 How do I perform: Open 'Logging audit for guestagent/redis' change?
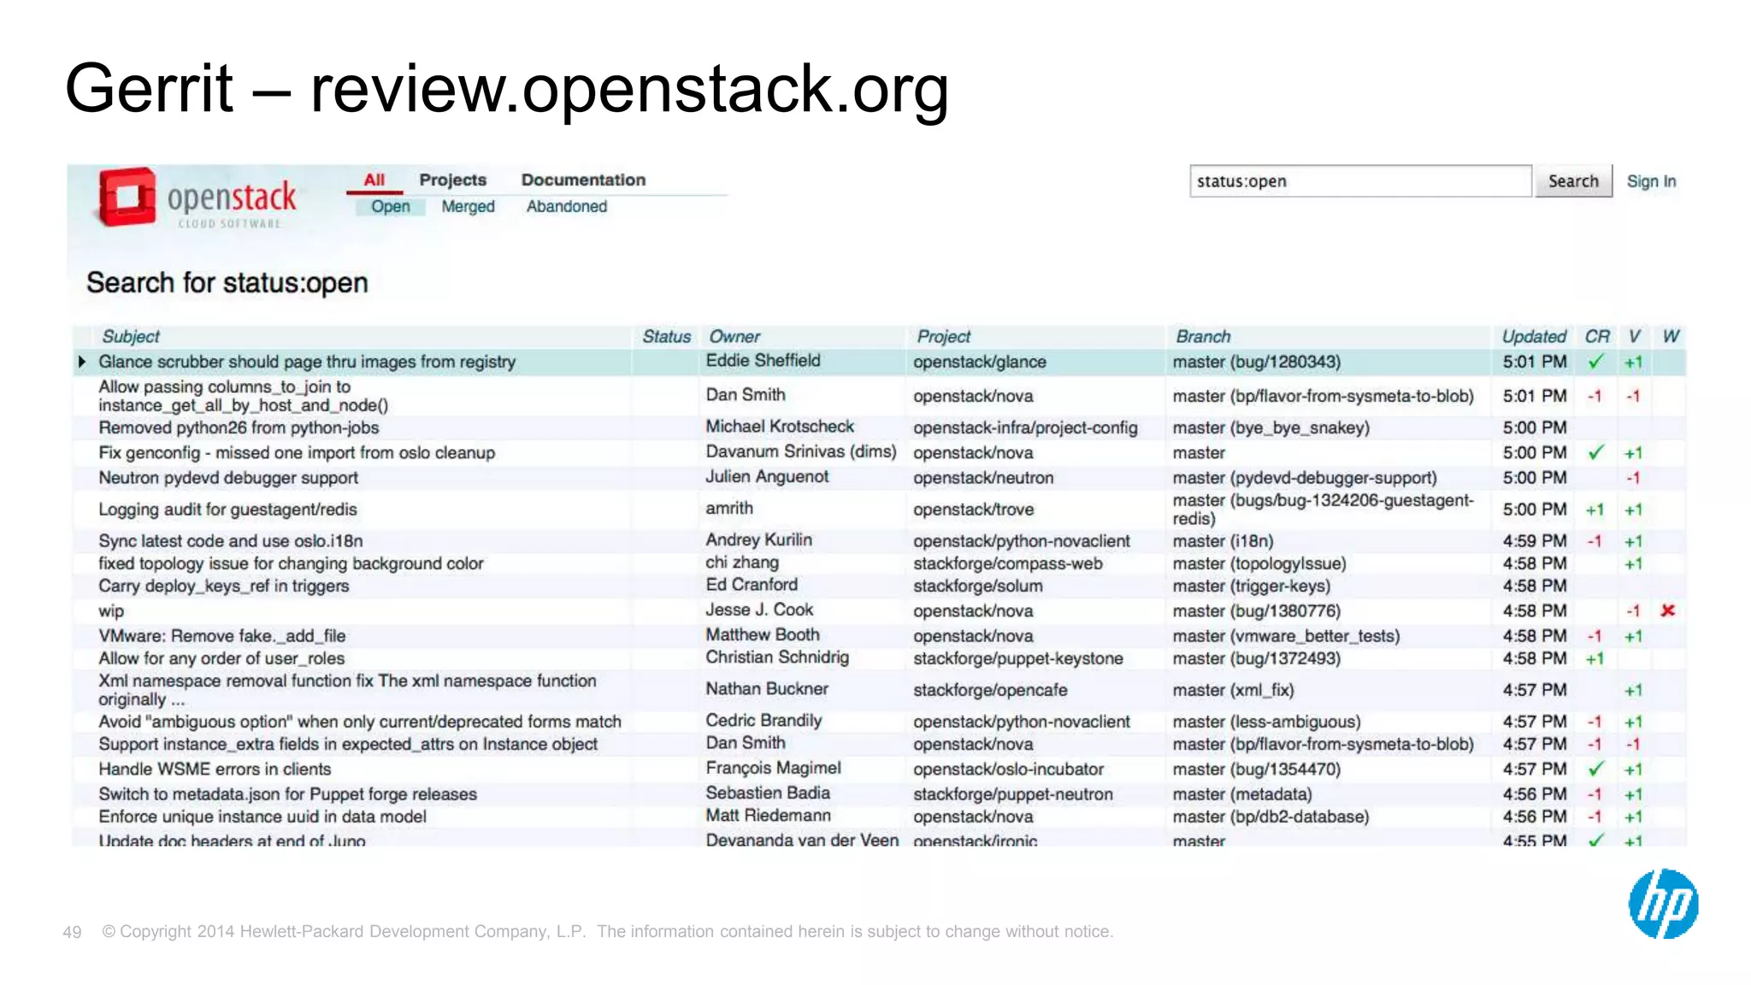(227, 510)
